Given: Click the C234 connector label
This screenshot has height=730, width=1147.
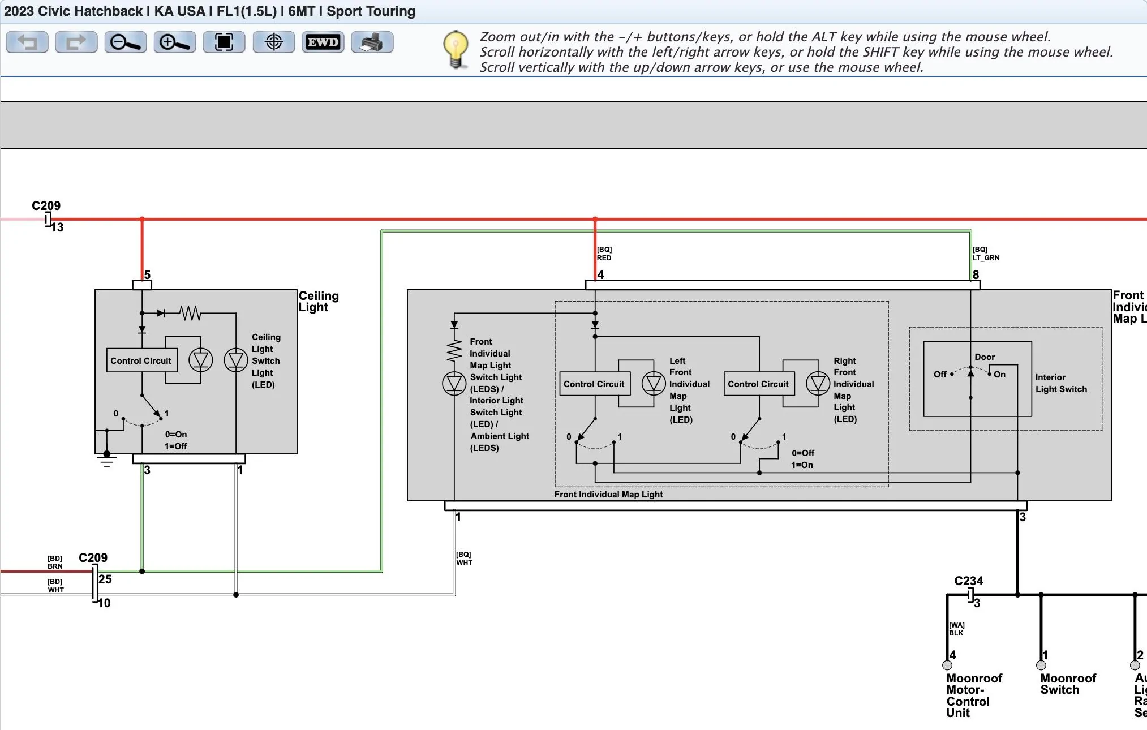Looking at the screenshot, I should coord(968,581).
